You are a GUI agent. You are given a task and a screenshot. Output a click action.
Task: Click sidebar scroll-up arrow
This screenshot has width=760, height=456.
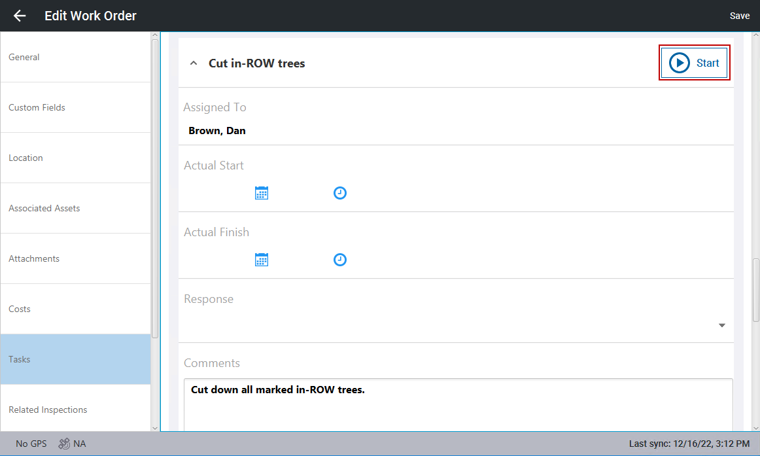tap(154, 35)
